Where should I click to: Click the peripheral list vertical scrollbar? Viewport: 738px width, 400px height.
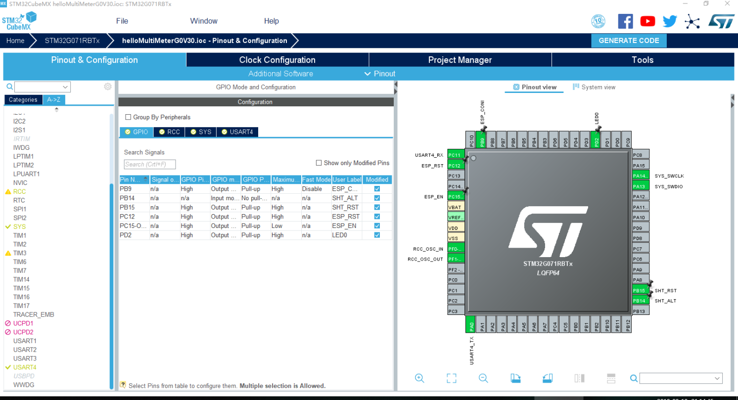pos(111,287)
